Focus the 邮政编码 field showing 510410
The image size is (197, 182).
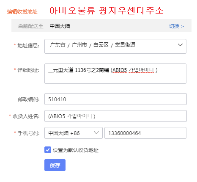coord(115,99)
